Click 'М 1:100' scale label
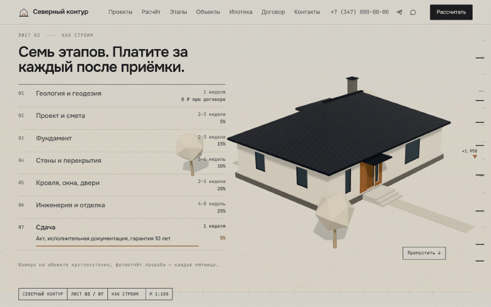 pyautogui.click(x=159, y=294)
